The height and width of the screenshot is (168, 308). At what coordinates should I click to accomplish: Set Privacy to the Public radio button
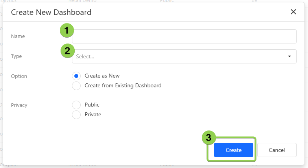pyautogui.click(x=77, y=105)
